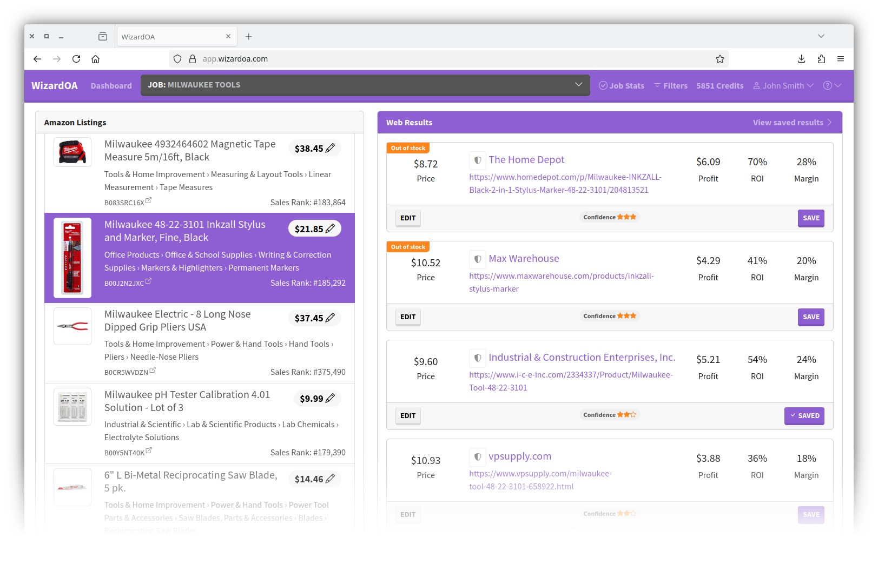
Task: Click the browser bookmark star icon
Action: click(719, 59)
